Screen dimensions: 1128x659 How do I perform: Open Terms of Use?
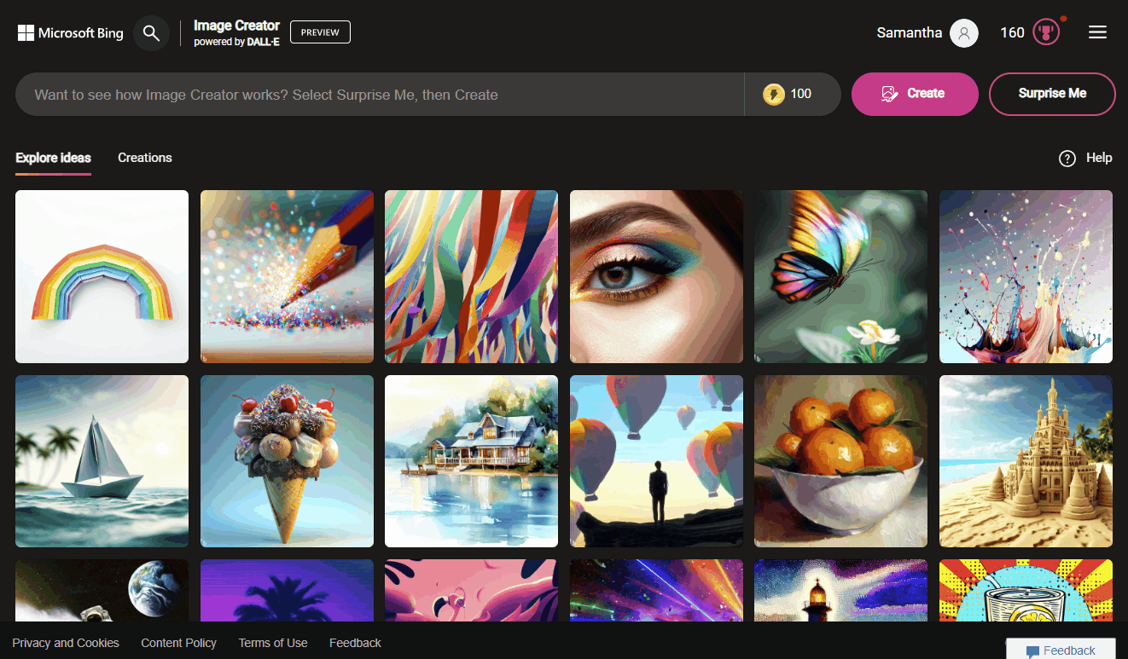pyautogui.click(x=273, y=643)
